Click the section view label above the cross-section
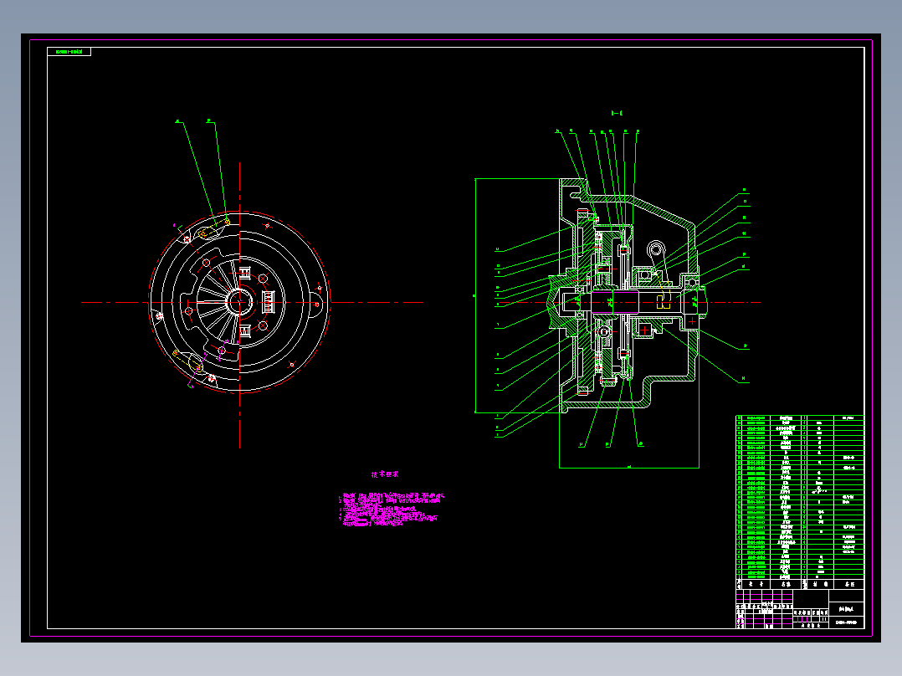Screen dimensions: 902x676 point(617,113)
